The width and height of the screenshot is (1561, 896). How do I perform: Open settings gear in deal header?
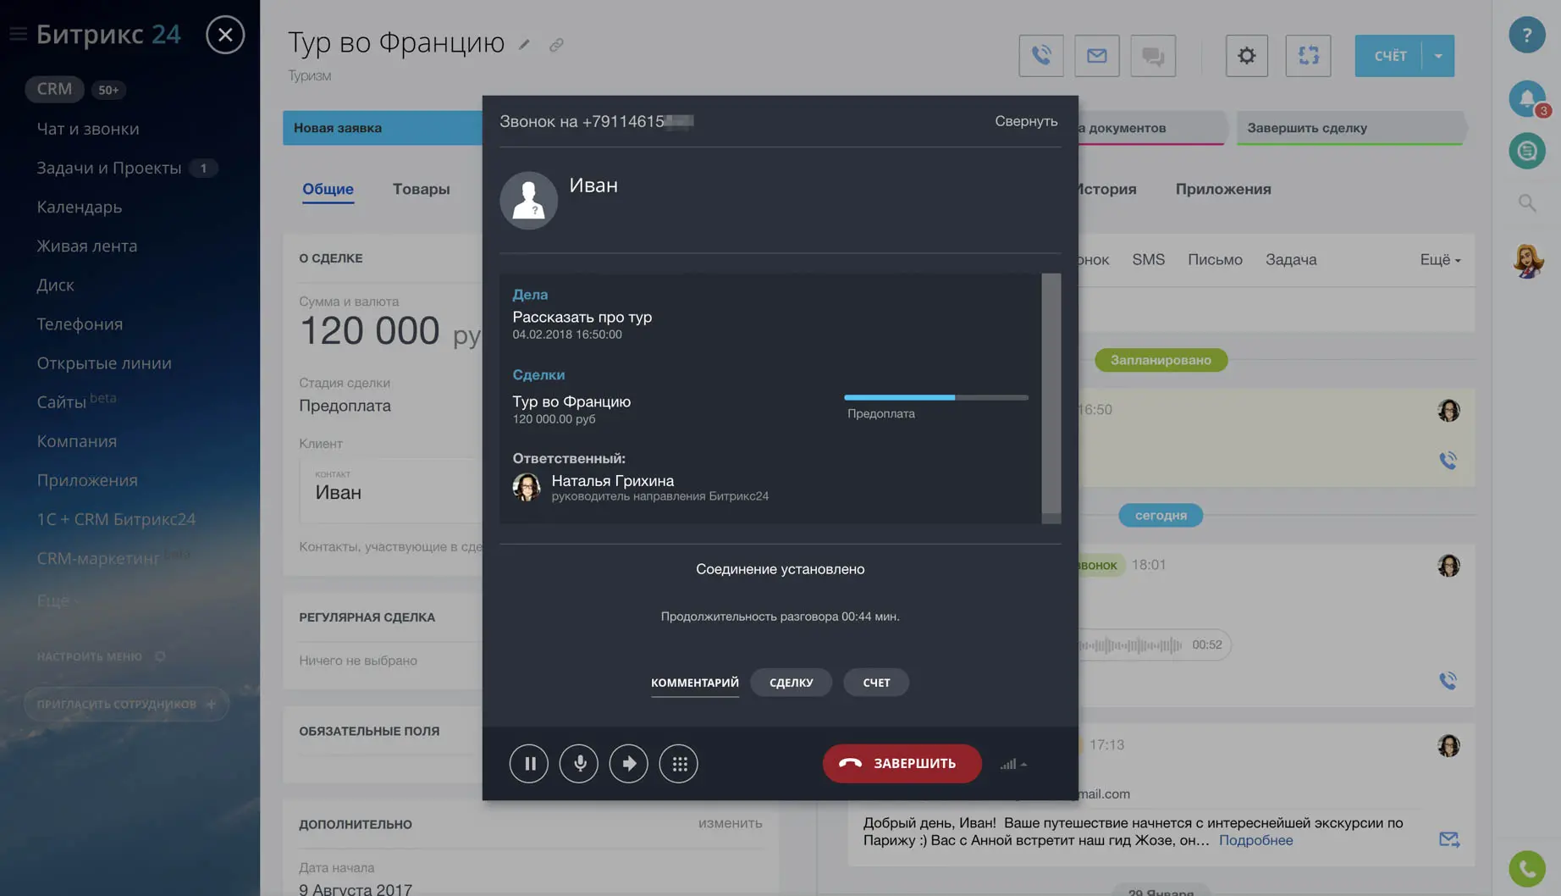1247,56
